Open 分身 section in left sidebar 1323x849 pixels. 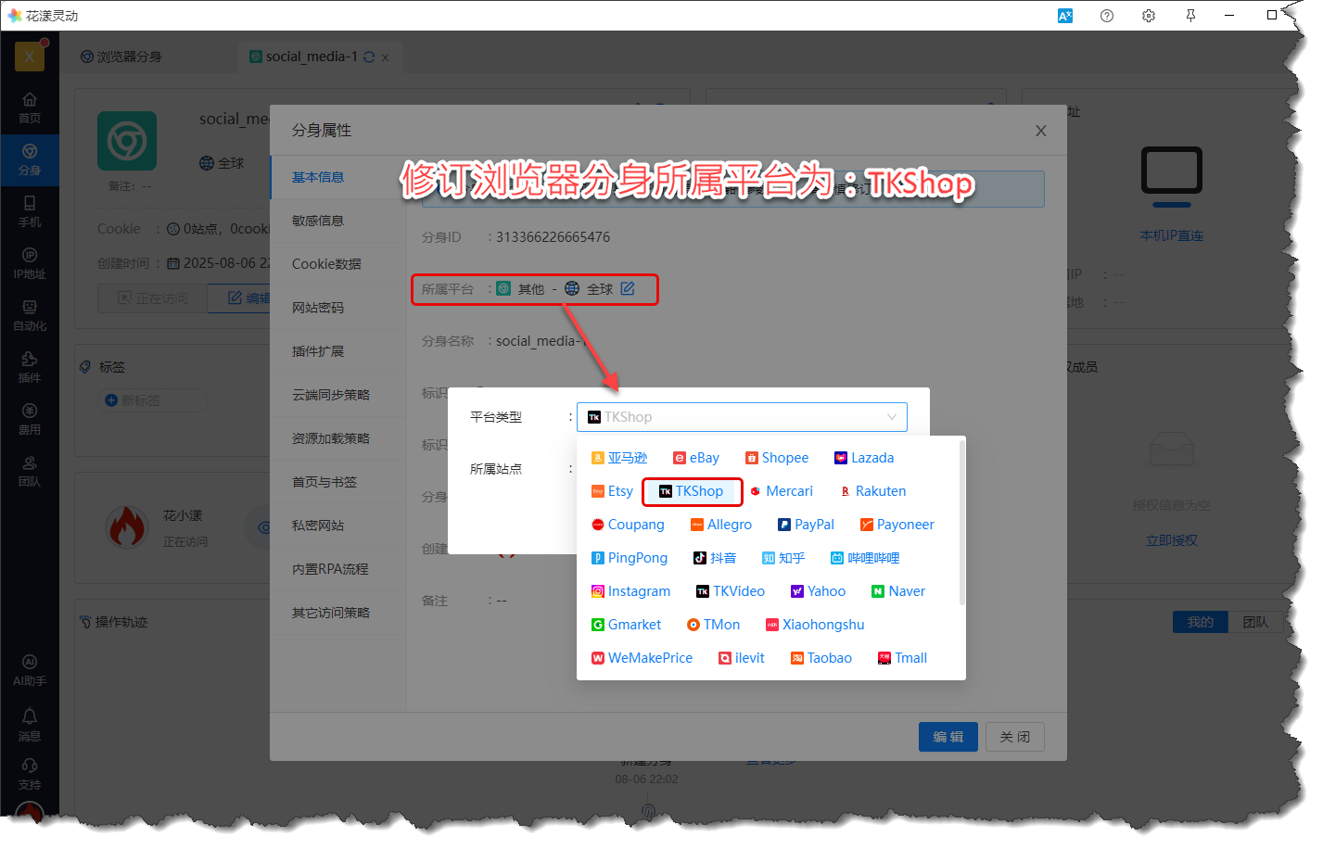(30, 160)
